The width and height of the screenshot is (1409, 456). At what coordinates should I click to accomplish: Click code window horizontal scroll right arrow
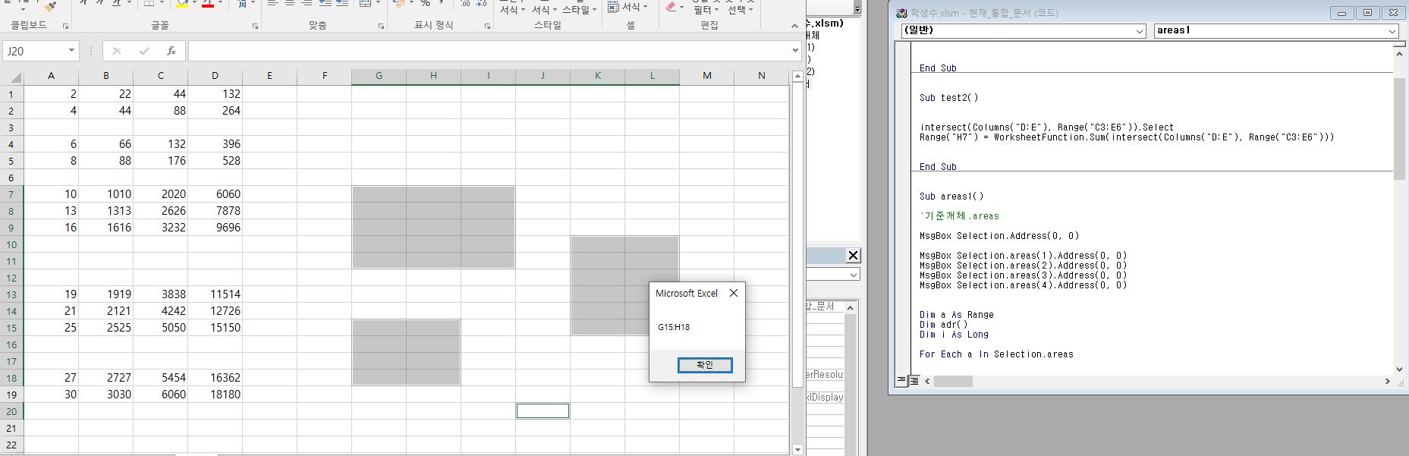[x=1387, y=381]
